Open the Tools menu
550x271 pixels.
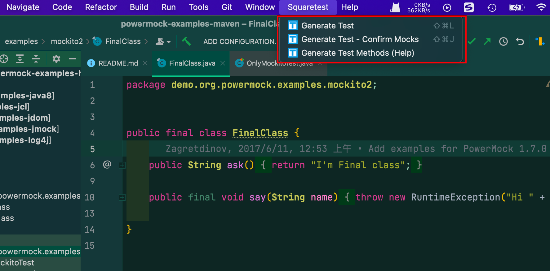point(198,7)
